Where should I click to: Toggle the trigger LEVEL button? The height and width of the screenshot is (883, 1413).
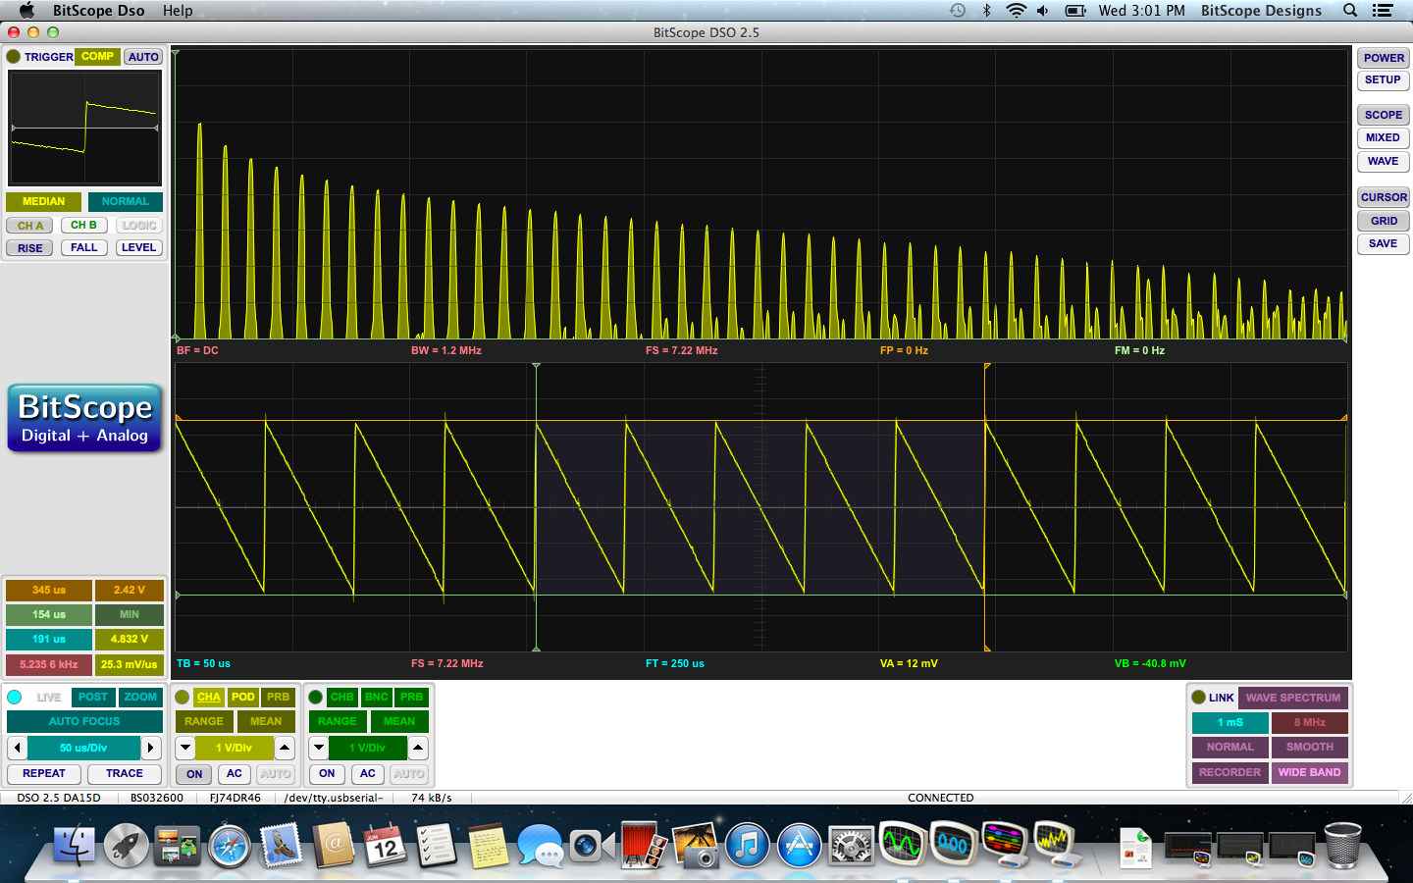(x=138, y=248)
